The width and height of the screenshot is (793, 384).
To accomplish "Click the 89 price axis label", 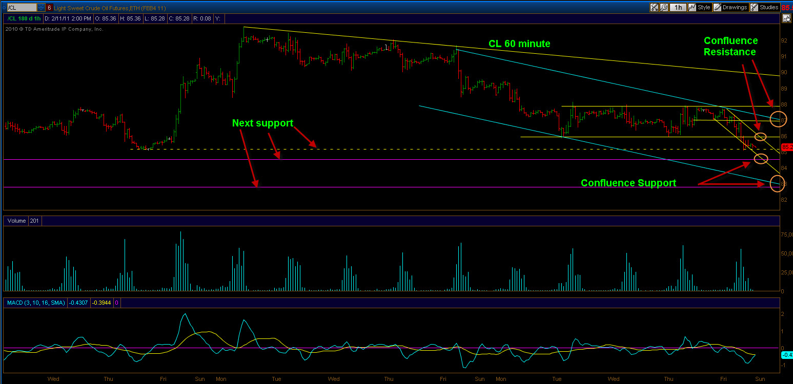I will [x=784, y=89].
